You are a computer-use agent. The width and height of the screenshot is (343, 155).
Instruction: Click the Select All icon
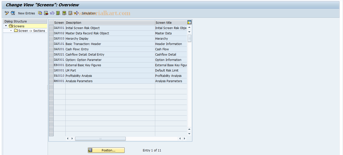(x=58, y=13)
